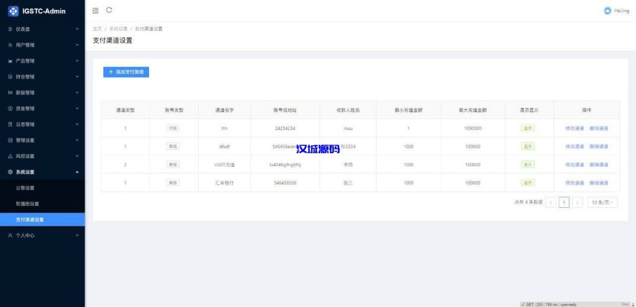Go to previous page arrow in pagination
Image resolution: width=636 pixels, height=307 pixels.
(551, 202)
